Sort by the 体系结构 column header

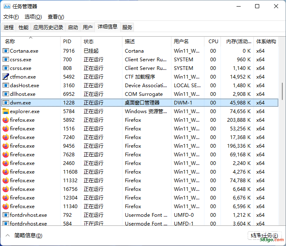(266, 41)
